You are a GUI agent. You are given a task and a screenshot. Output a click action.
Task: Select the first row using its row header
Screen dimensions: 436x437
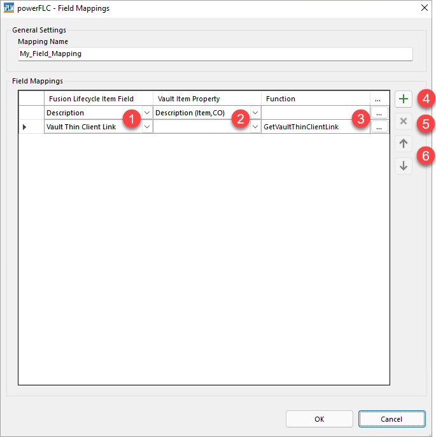pos(31,113)
